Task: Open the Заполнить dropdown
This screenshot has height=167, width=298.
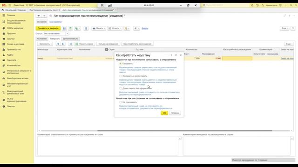Action: (45, 44)
